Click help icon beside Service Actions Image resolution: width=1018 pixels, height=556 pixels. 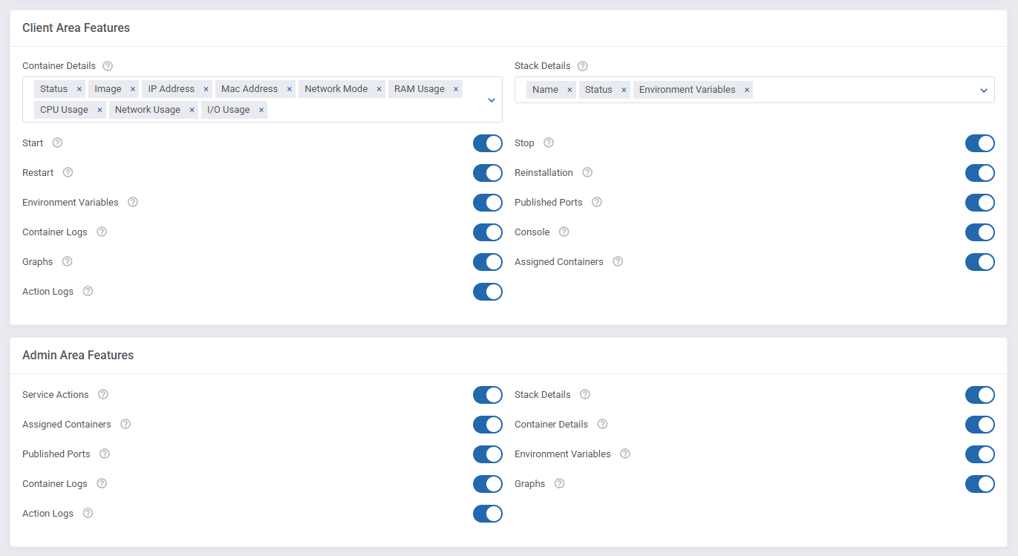pyautogui.click(x=103, y=394)
